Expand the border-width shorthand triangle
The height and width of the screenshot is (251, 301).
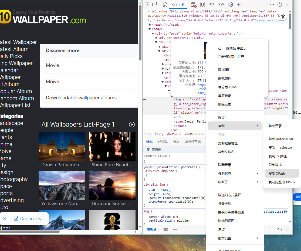(x=174, y=217)
